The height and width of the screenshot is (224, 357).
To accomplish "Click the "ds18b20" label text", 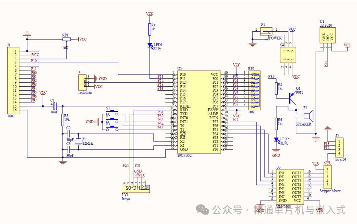I will 326,25.
